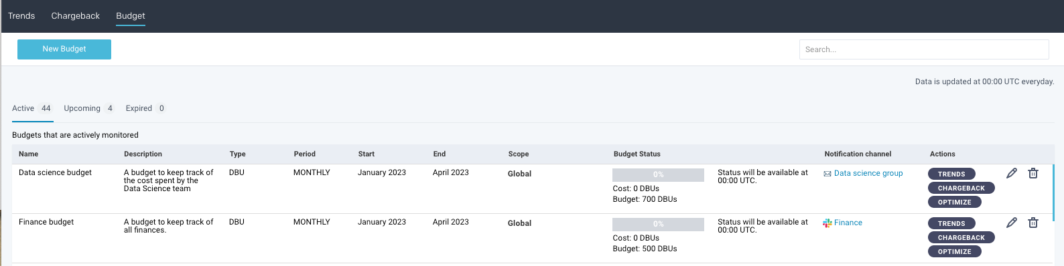The width and height of the screenshot is (1064, 266).
Task: Click the Finance budget progress bar
Action: point(658,225)
